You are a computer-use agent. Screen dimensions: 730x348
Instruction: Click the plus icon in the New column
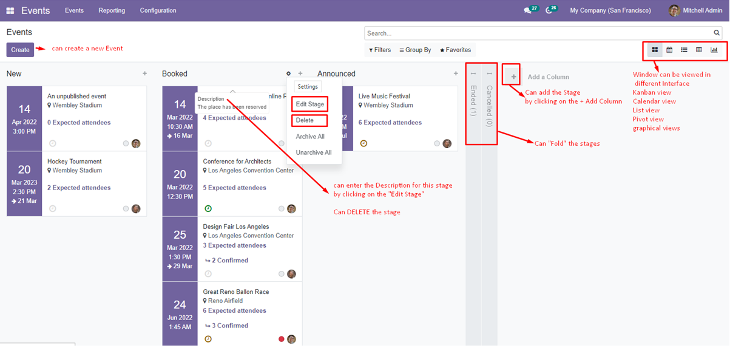click(144, 73)
